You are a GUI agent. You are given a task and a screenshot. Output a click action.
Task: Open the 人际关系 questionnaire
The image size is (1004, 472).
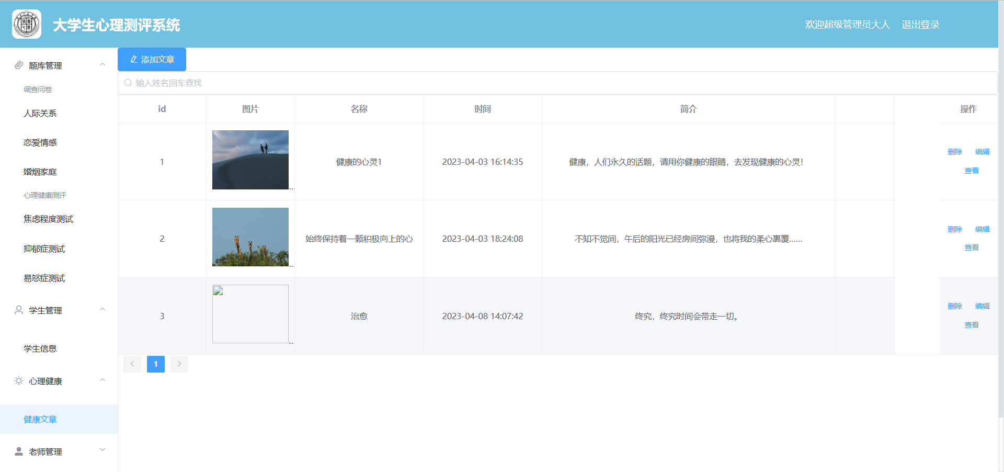click(59, 113)
